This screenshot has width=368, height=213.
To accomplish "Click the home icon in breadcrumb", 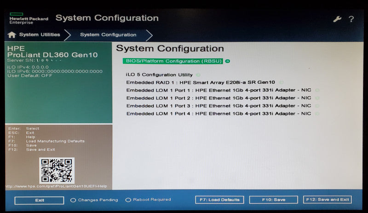I will click(x=12, y=35).
